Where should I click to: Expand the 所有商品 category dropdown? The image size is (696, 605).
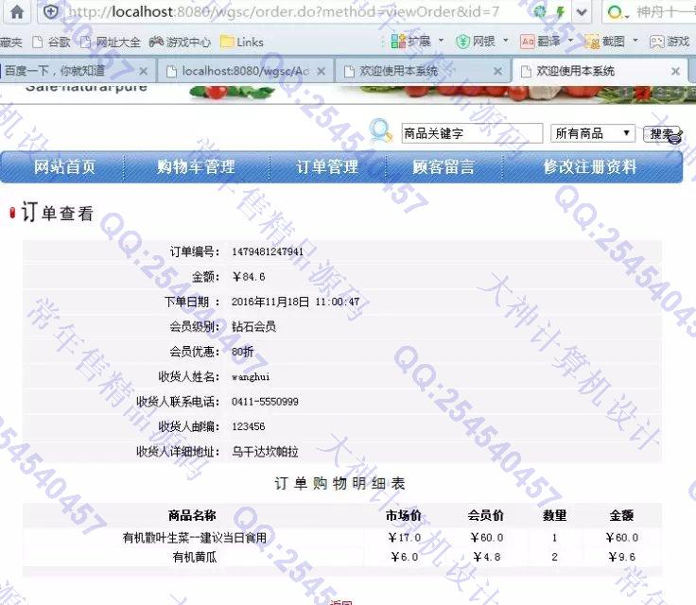(593, 133)
